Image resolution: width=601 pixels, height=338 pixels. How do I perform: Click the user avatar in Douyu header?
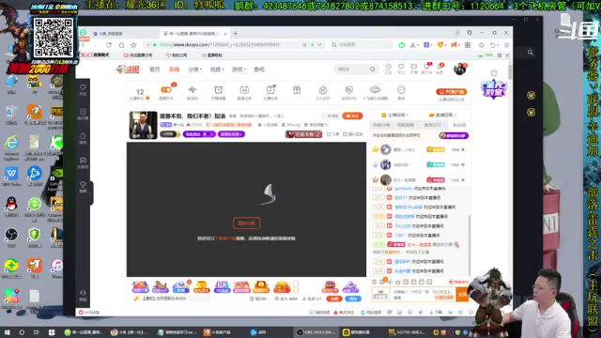[459, 69]
